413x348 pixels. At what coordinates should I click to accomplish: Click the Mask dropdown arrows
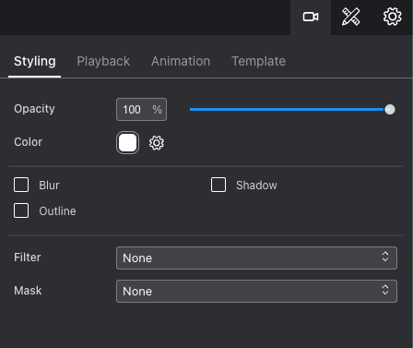(385, 290)
